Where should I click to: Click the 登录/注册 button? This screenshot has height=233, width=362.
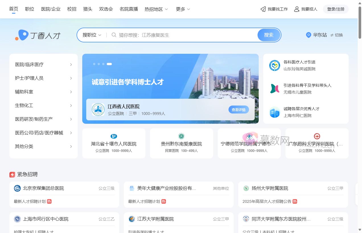click(336, 9)
